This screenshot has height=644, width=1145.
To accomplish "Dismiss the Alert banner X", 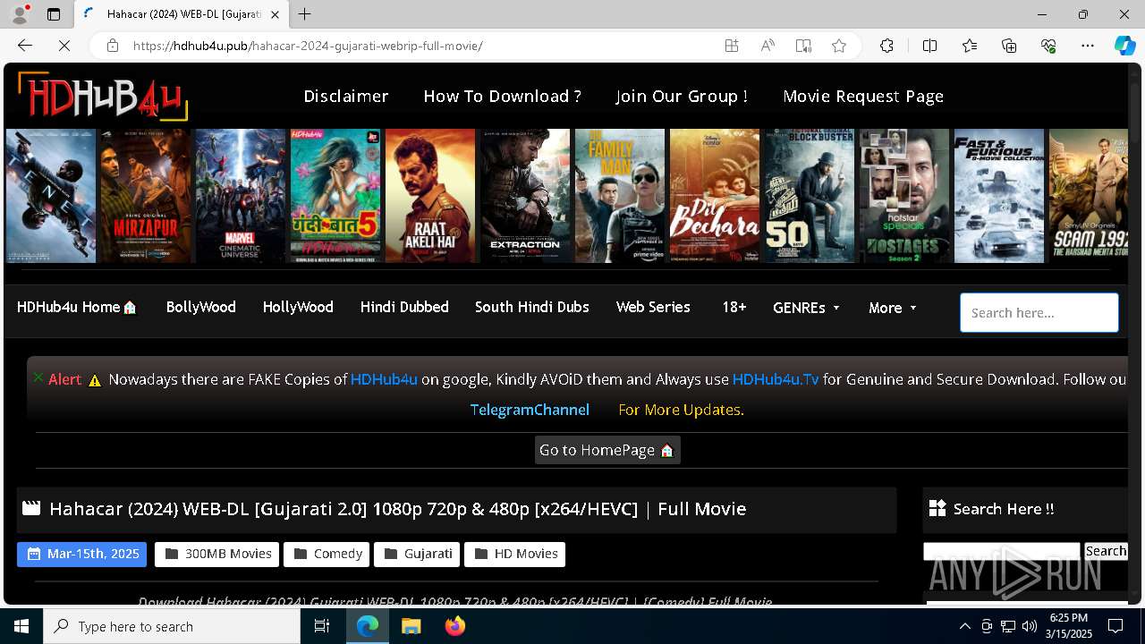I will point(38,377).
